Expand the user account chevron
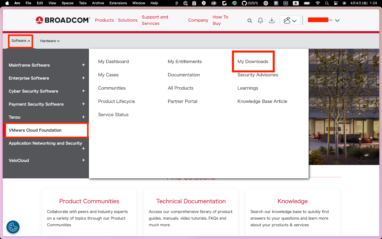Screen dimensions: 382x239 (337, 20)
